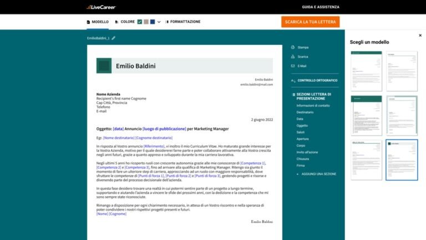Open the Formattazione tab

pyautogui.click(x=183, y=22)
